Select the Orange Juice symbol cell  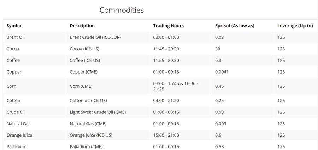pos(19,135)
